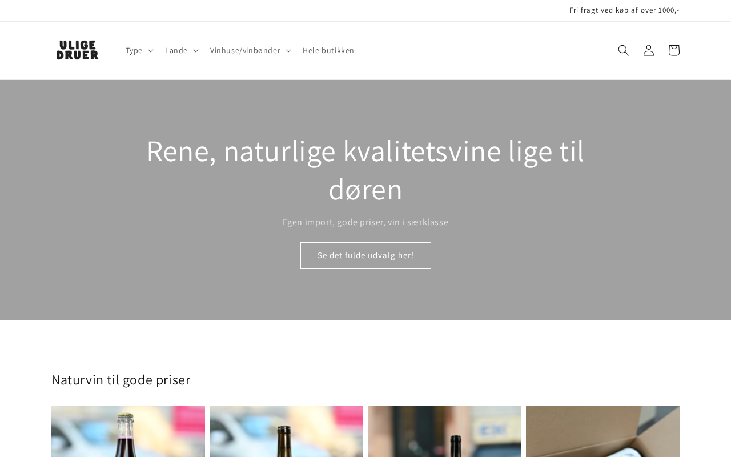Image resolution: width=731 pixels, height=457 pixels.
Task: Open Hele butikken menu link
Action: 328,50
